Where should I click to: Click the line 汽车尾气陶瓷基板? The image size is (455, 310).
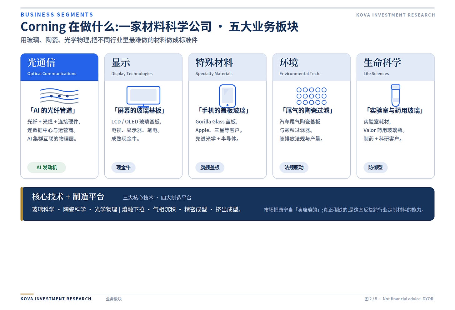pyautogui.click(x=300, y=122)
